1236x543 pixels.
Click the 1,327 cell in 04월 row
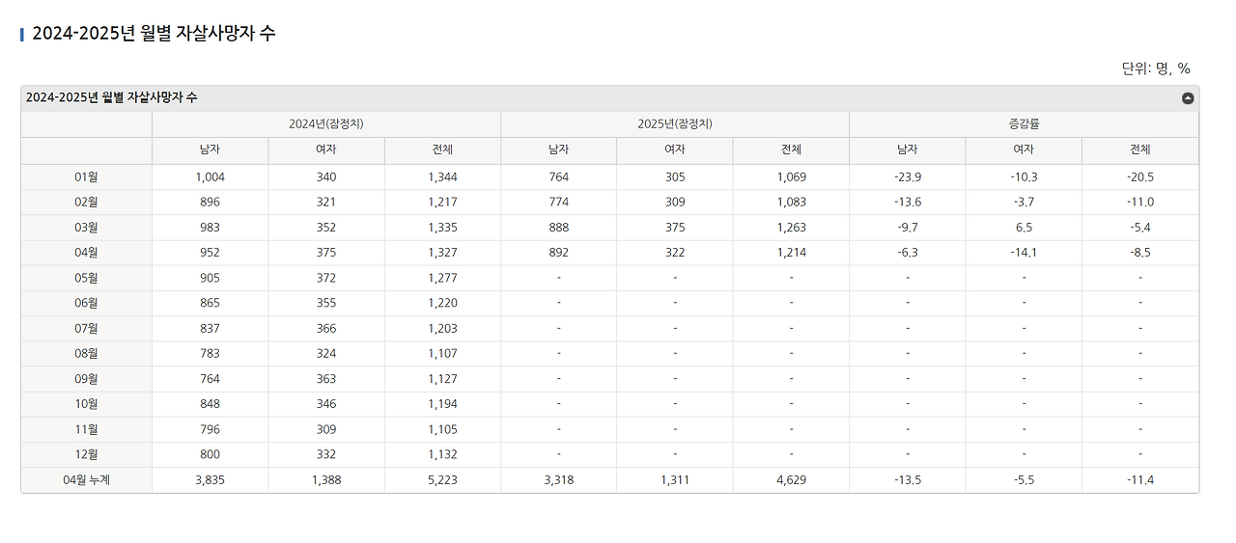point(442,253)
